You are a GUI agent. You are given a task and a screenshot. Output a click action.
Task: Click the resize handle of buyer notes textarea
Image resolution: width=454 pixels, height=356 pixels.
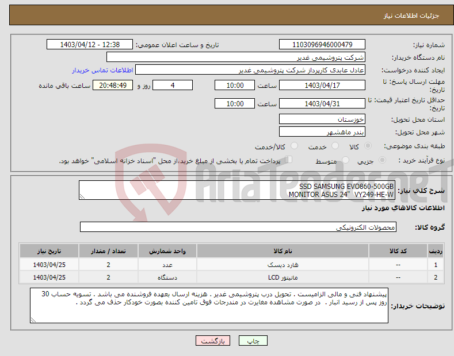click(33, 320)
